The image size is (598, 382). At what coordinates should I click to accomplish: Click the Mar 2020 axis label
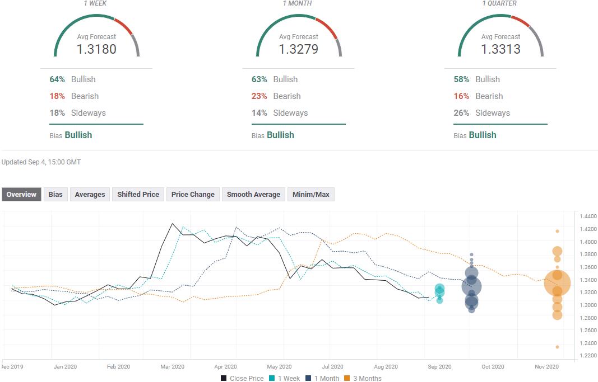[173, 367]
